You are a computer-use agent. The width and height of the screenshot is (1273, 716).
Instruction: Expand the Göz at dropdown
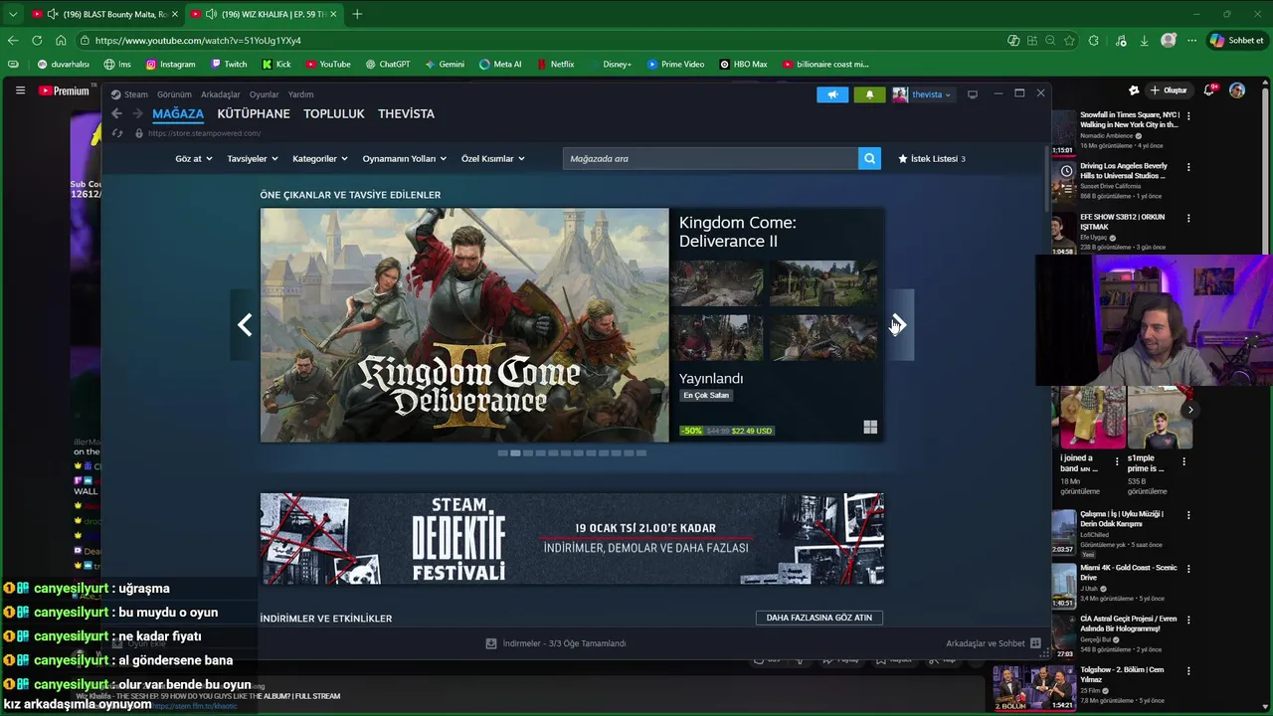tap(194, 158)
